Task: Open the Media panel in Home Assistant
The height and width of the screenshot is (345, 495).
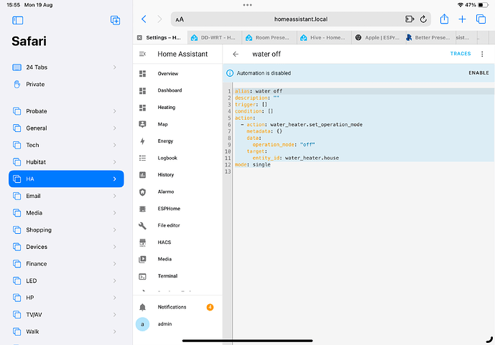Action: [177, 260]
